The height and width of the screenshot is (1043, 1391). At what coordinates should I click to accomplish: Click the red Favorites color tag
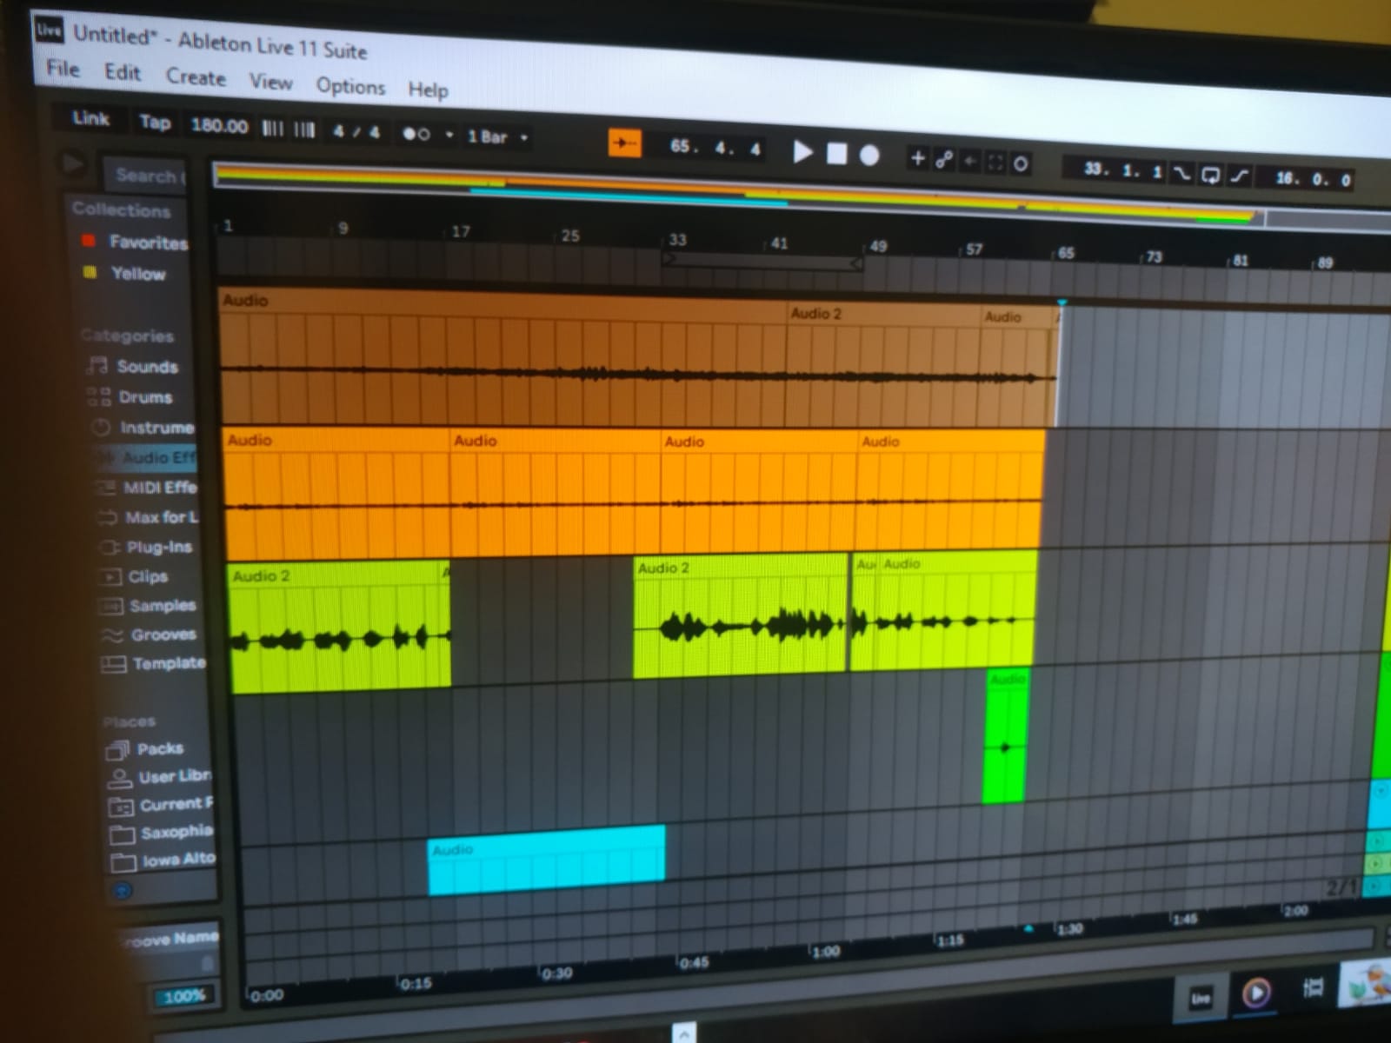[88, 240]
